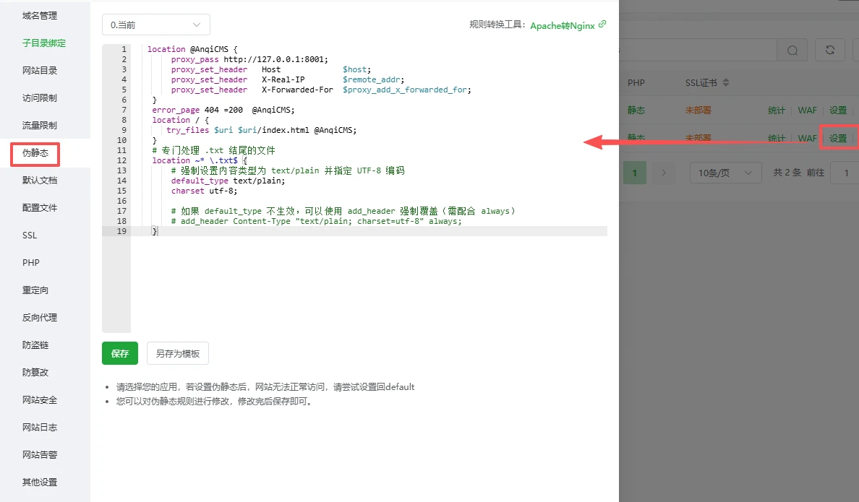Image resolution: width=859 pixels, height=502 pixels.
Task: Click the charset utf-8; line
Action: click(205, 191)
